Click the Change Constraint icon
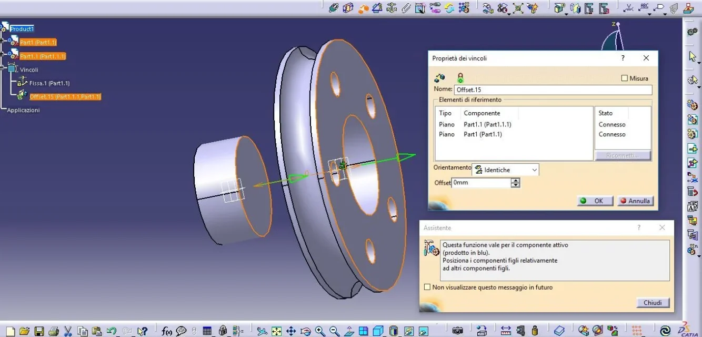Image resolution: width=702 pixels, height=337 pixels. coord(449,8)
